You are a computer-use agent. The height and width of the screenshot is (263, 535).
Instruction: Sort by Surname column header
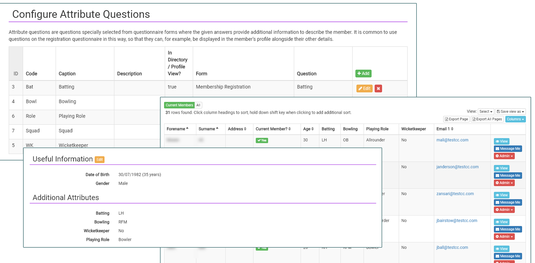208,129
